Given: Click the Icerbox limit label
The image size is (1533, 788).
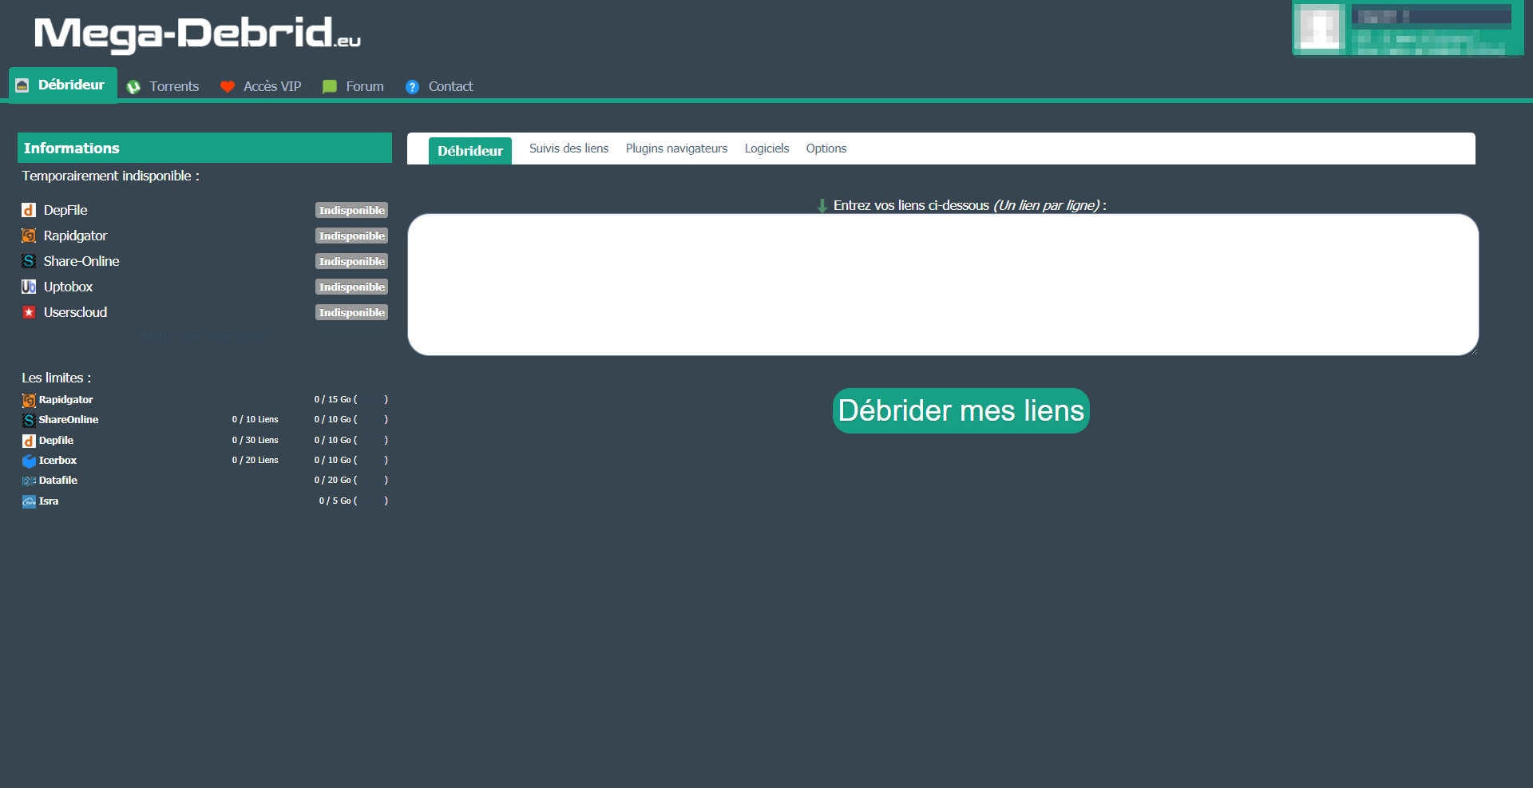Looking at the screenshot, I should pos(57,460).
